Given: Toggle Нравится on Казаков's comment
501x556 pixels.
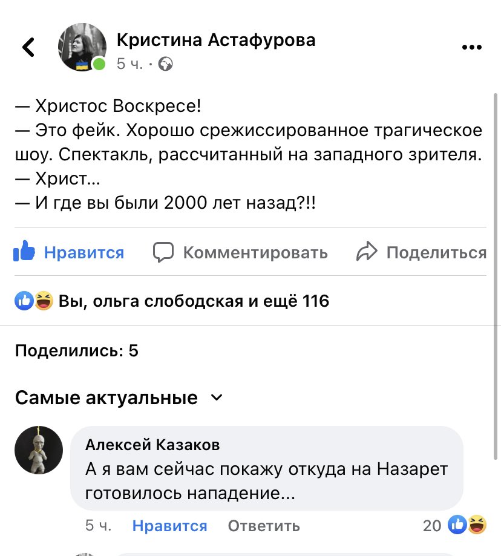Looking at the screenshot, I should tap(169, 526).
